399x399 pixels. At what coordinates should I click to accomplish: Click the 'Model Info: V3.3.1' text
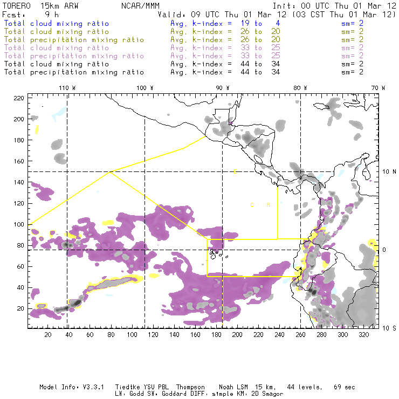tap(72, 387)
